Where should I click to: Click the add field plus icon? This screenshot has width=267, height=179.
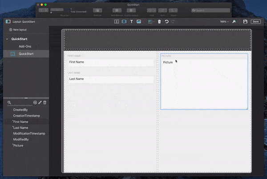click(35, 103)
